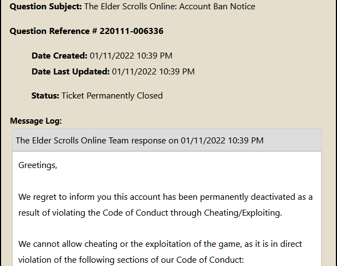Click the Date Created timestamp value
The image size is (337, 266).
click(131, 55)
